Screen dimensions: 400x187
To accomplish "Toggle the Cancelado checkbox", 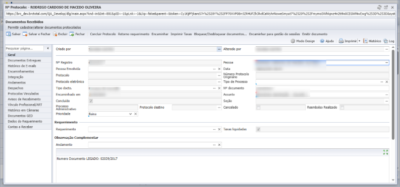I will click(258, 108).
